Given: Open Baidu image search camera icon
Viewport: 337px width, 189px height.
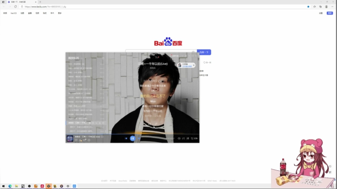Looking at the screenshot, I should (x=193, y=52).
